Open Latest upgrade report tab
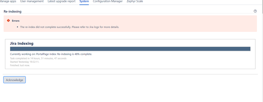This screenshot has height=102, width=263. [x=62, y=1]
